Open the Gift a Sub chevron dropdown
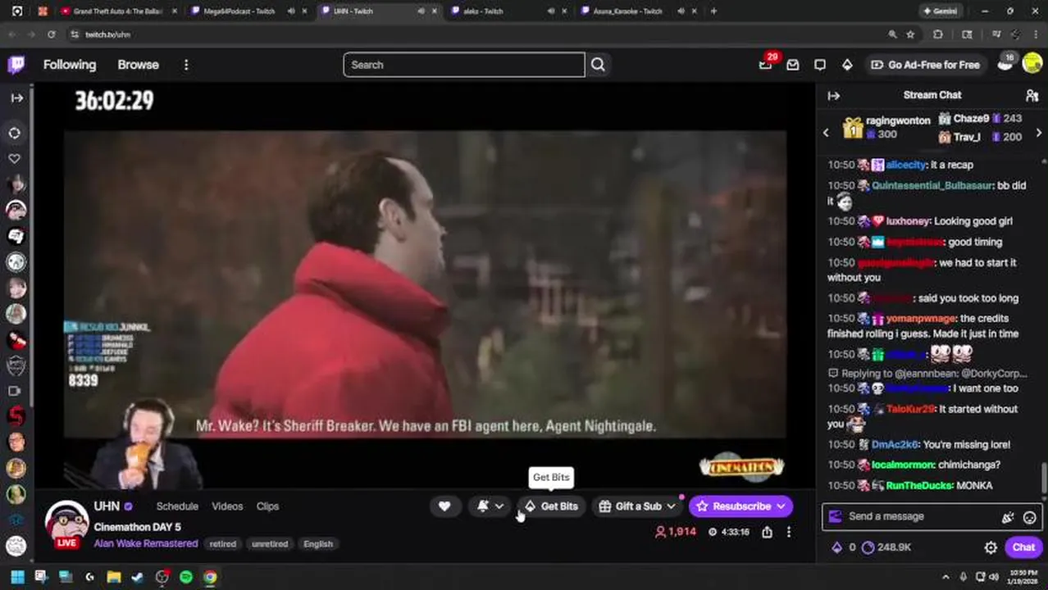This screenshot has width=1048, height=590. 672,506
